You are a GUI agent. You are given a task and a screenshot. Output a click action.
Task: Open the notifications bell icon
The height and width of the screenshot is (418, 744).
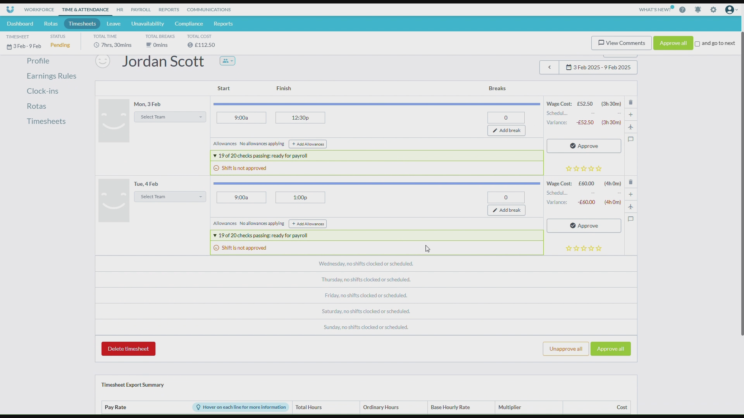(697, 10)
